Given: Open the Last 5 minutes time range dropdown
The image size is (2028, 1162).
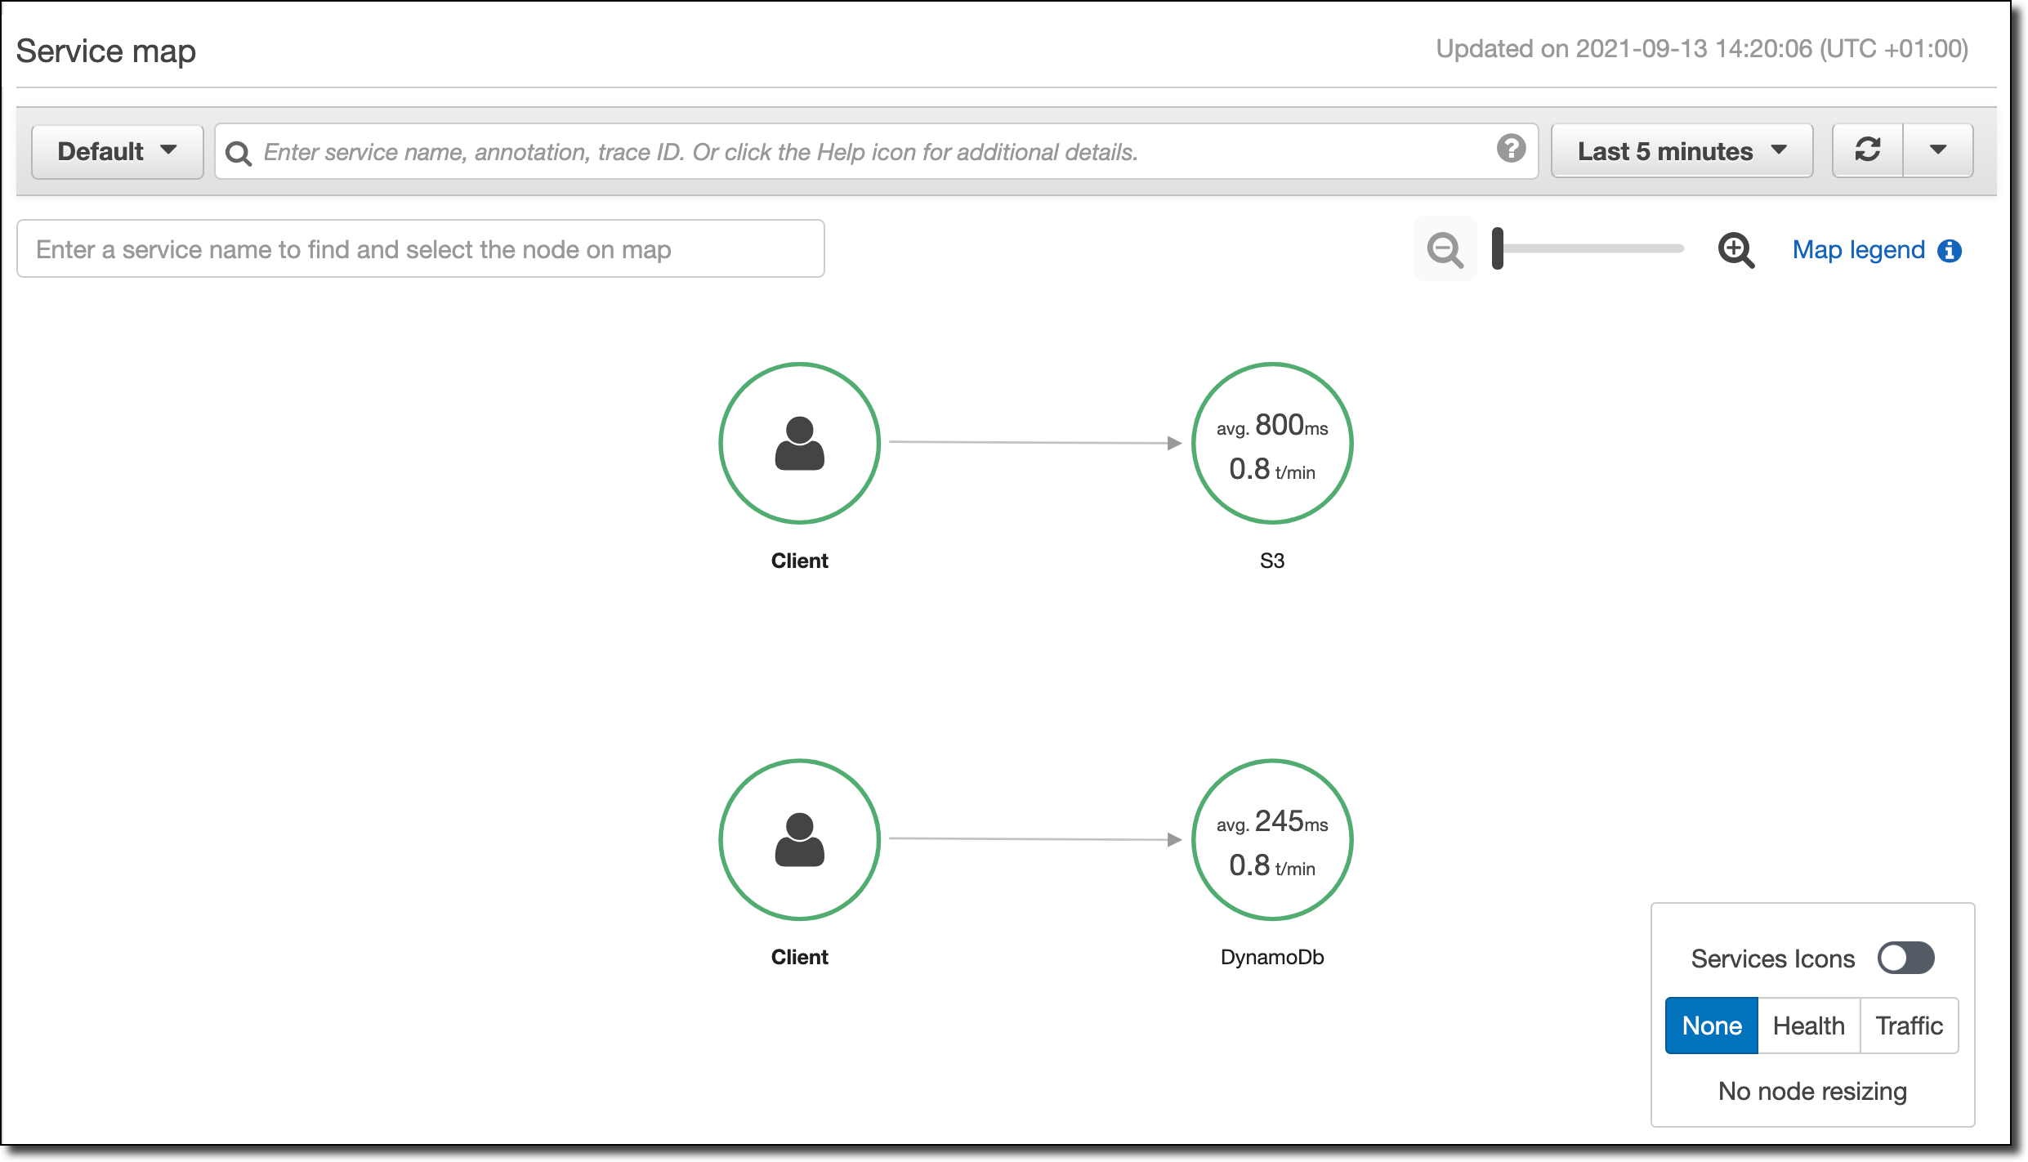Looking at the screenshot, I should coord(1682,151).
